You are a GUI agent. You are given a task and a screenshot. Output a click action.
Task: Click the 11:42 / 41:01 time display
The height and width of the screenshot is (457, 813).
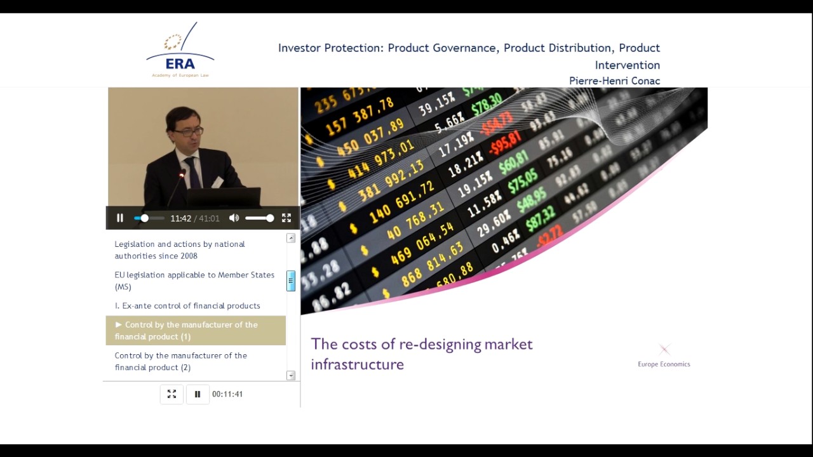[195, 218]
